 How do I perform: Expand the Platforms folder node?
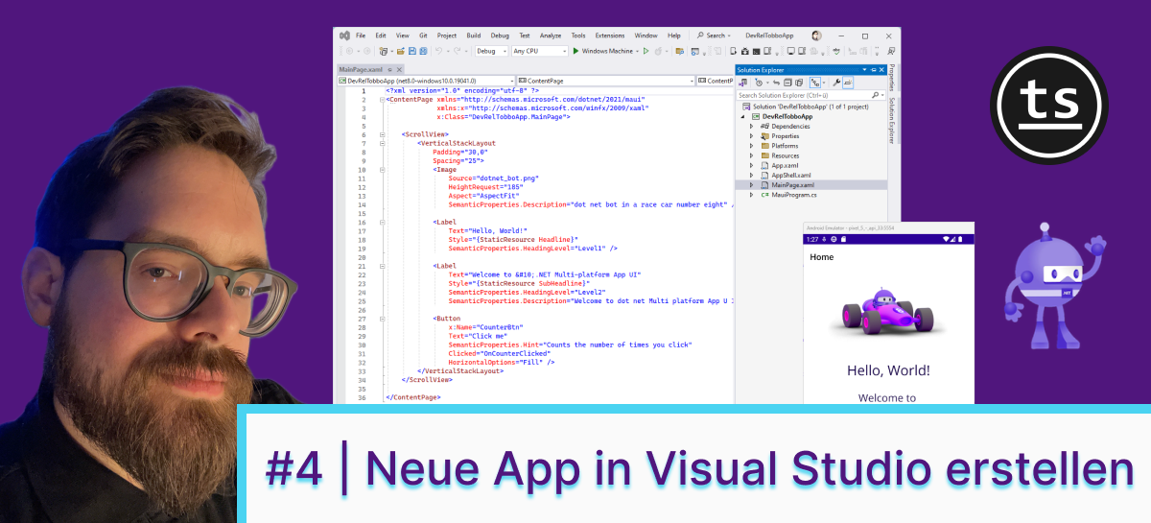[752, 146]
